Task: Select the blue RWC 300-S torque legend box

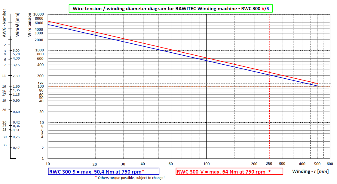Action: click(104, 171)
